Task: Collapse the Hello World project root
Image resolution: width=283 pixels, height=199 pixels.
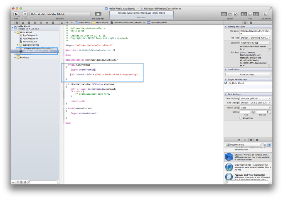Action: (12, 27)
